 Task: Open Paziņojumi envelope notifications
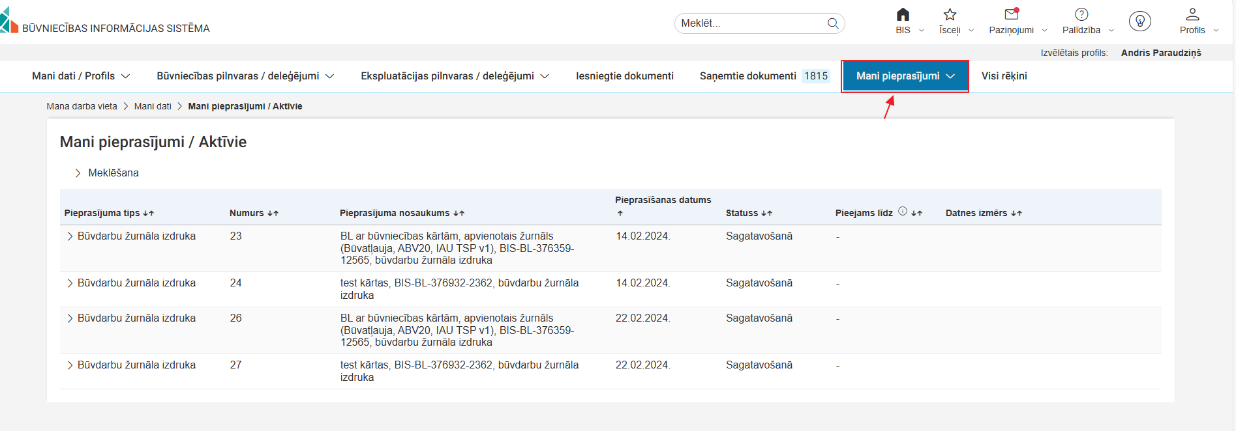tap(1011, 14)
